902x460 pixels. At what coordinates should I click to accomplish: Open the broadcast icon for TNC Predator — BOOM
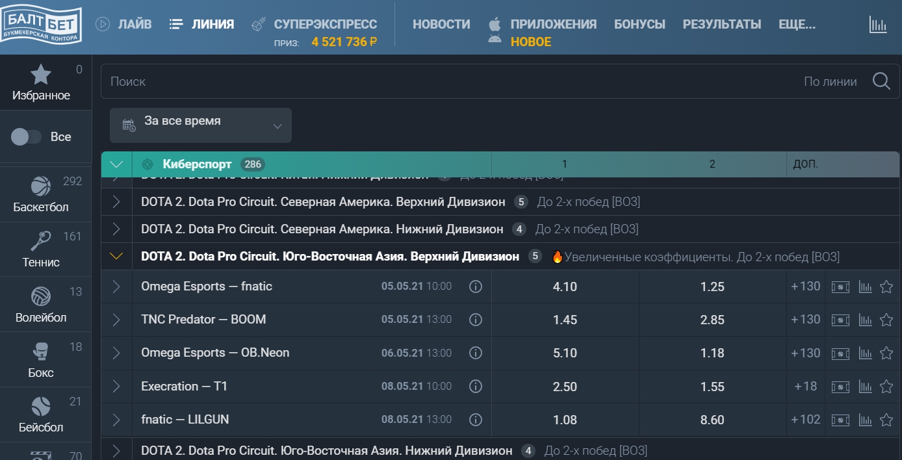(840, 320)
